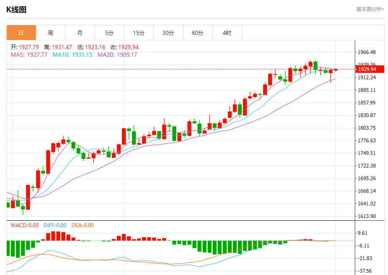Open the 5分 interval tab
The width and height of the screenshot is (388, 275).
[x=109, y=33]
